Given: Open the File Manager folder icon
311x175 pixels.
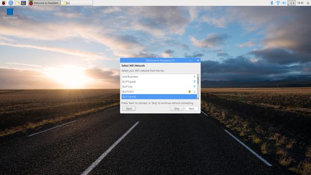Looking at the screenshot, I should point(17,3).
